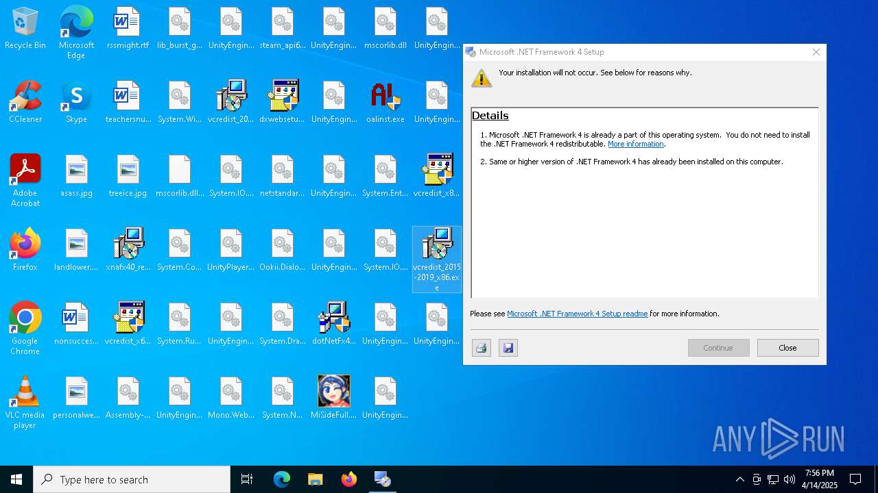Select the landlower image file icon
Image resolution: width=878 pixels, height=493 pixels.
tap(76, 250)
